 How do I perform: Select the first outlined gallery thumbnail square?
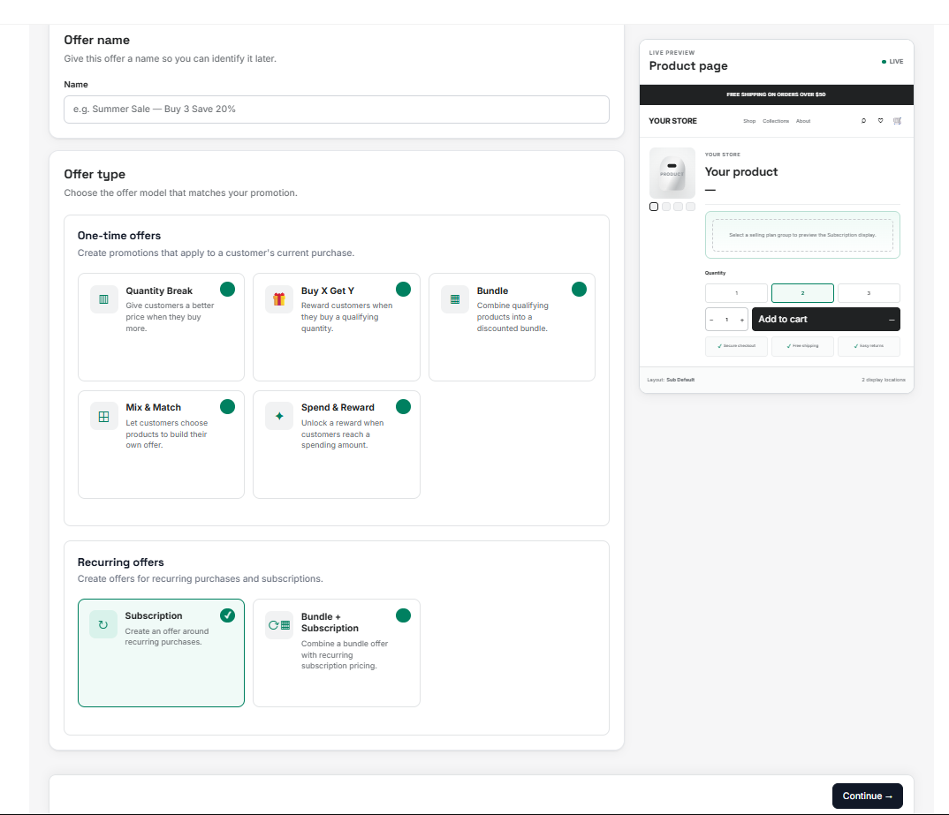point(654,207)
